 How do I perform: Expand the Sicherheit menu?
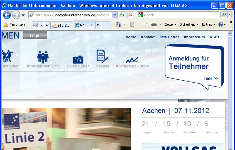(189, 24)
